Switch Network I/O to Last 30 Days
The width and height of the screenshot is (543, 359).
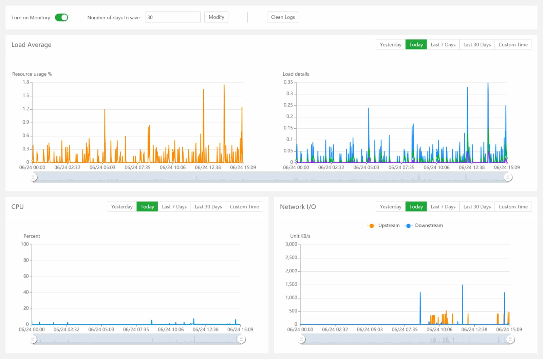477,207
